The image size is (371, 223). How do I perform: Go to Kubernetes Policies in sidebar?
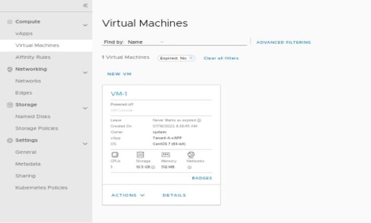coord(41,188)
